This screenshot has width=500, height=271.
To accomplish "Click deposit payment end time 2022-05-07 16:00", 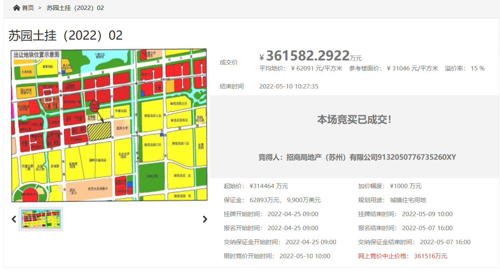I will coord(445,242).
